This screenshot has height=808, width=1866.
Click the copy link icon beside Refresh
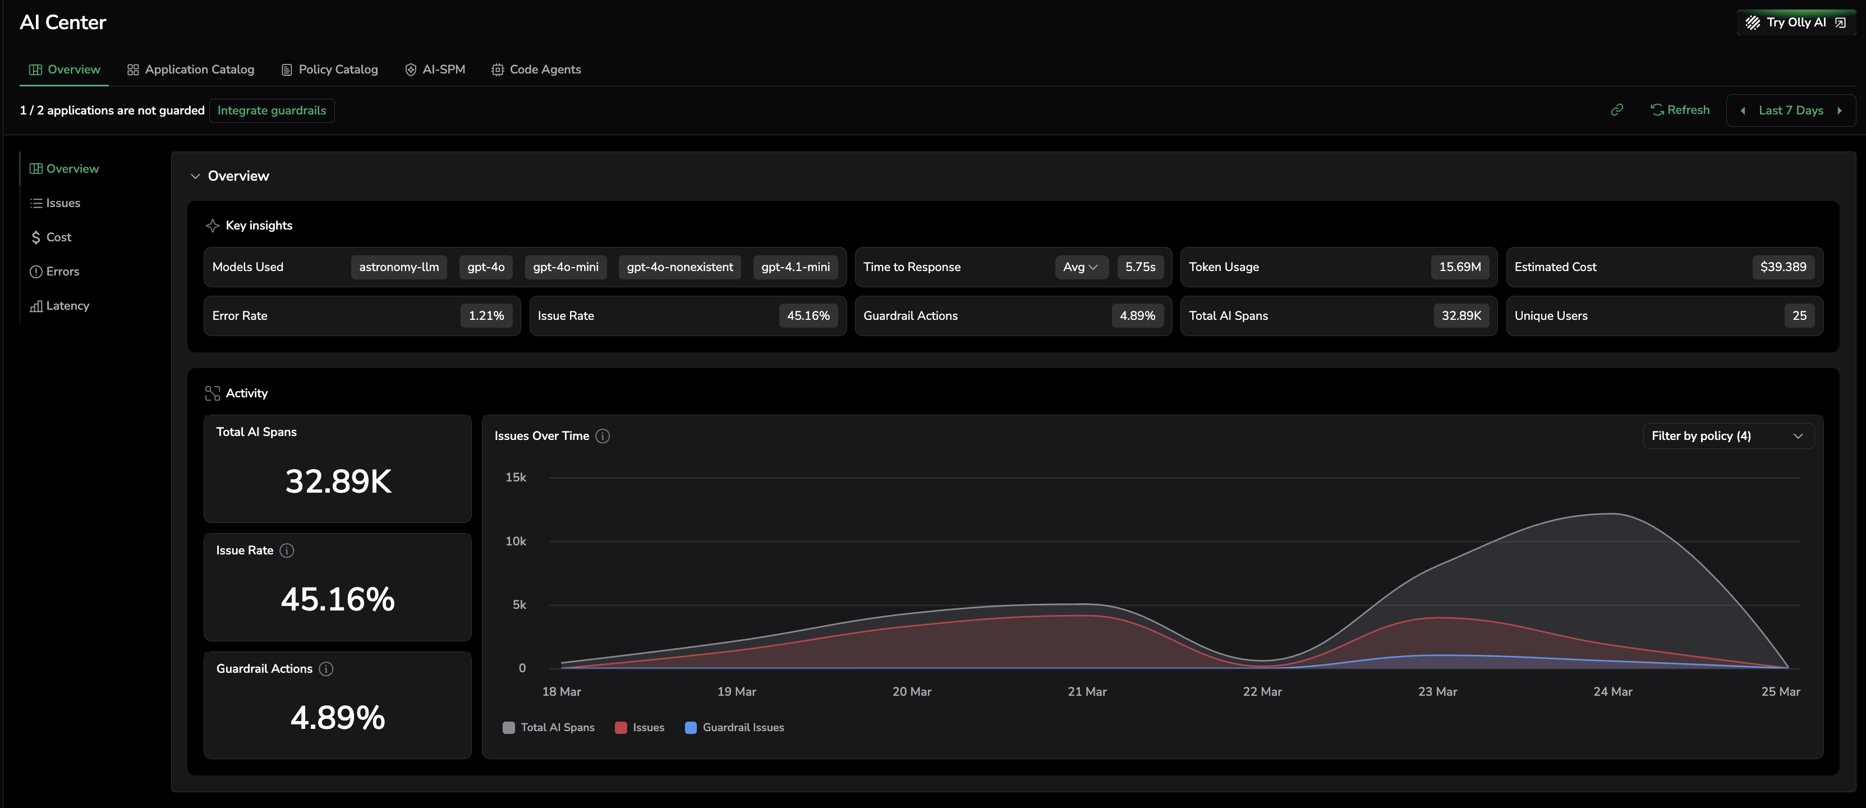coord(1616,110)
